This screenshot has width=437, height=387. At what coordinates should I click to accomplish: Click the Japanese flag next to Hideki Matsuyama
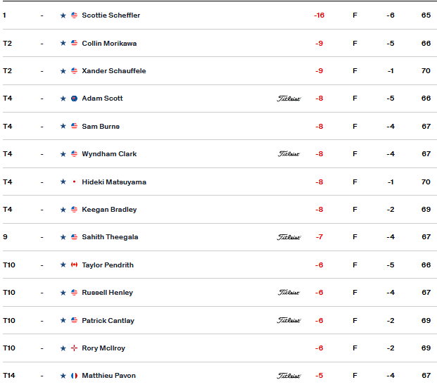pyautogui.click(x=74, y=182)
